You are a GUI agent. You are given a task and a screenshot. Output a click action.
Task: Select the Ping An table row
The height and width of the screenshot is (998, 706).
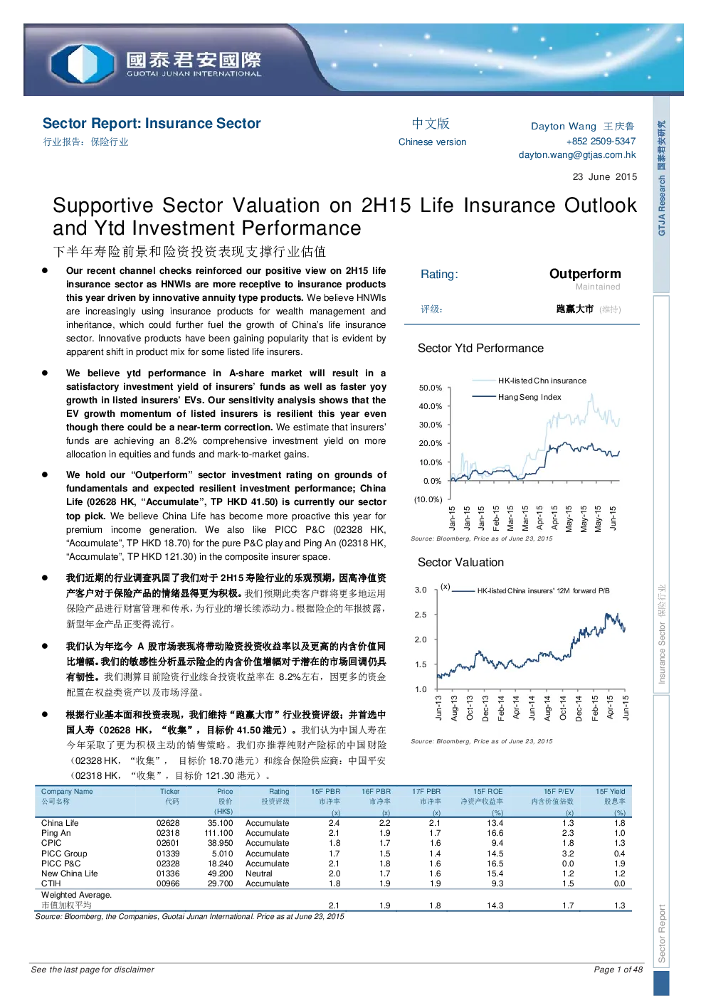(333, 833)
